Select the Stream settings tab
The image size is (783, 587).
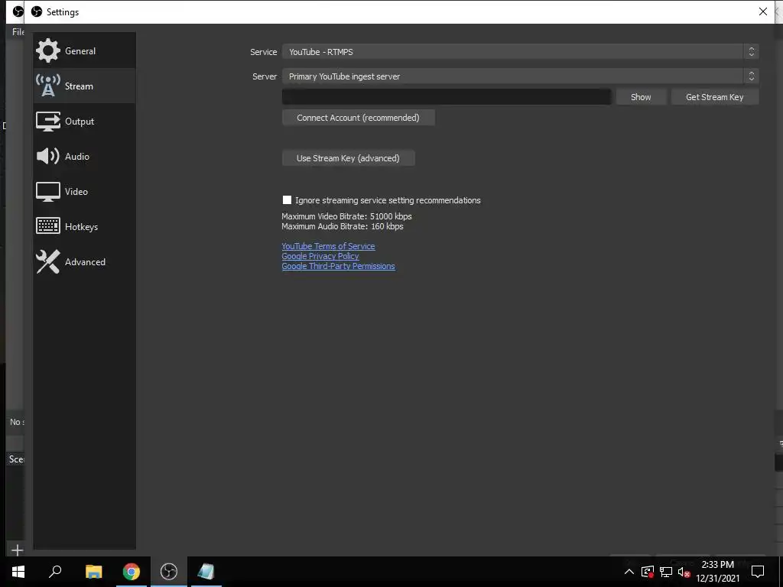[x=84, y=86]
